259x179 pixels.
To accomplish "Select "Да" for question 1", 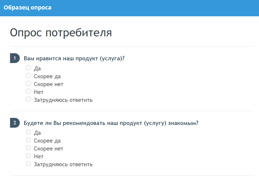I will point(28,68).
